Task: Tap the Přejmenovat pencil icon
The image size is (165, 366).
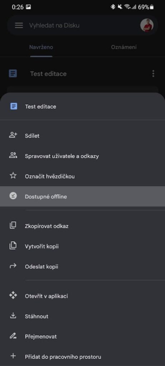Action: [x=13, y=336]
